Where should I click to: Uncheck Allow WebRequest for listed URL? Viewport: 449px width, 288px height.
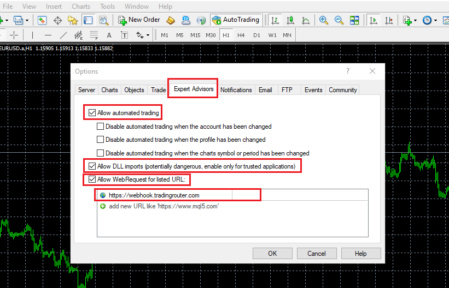pos(92,179)
